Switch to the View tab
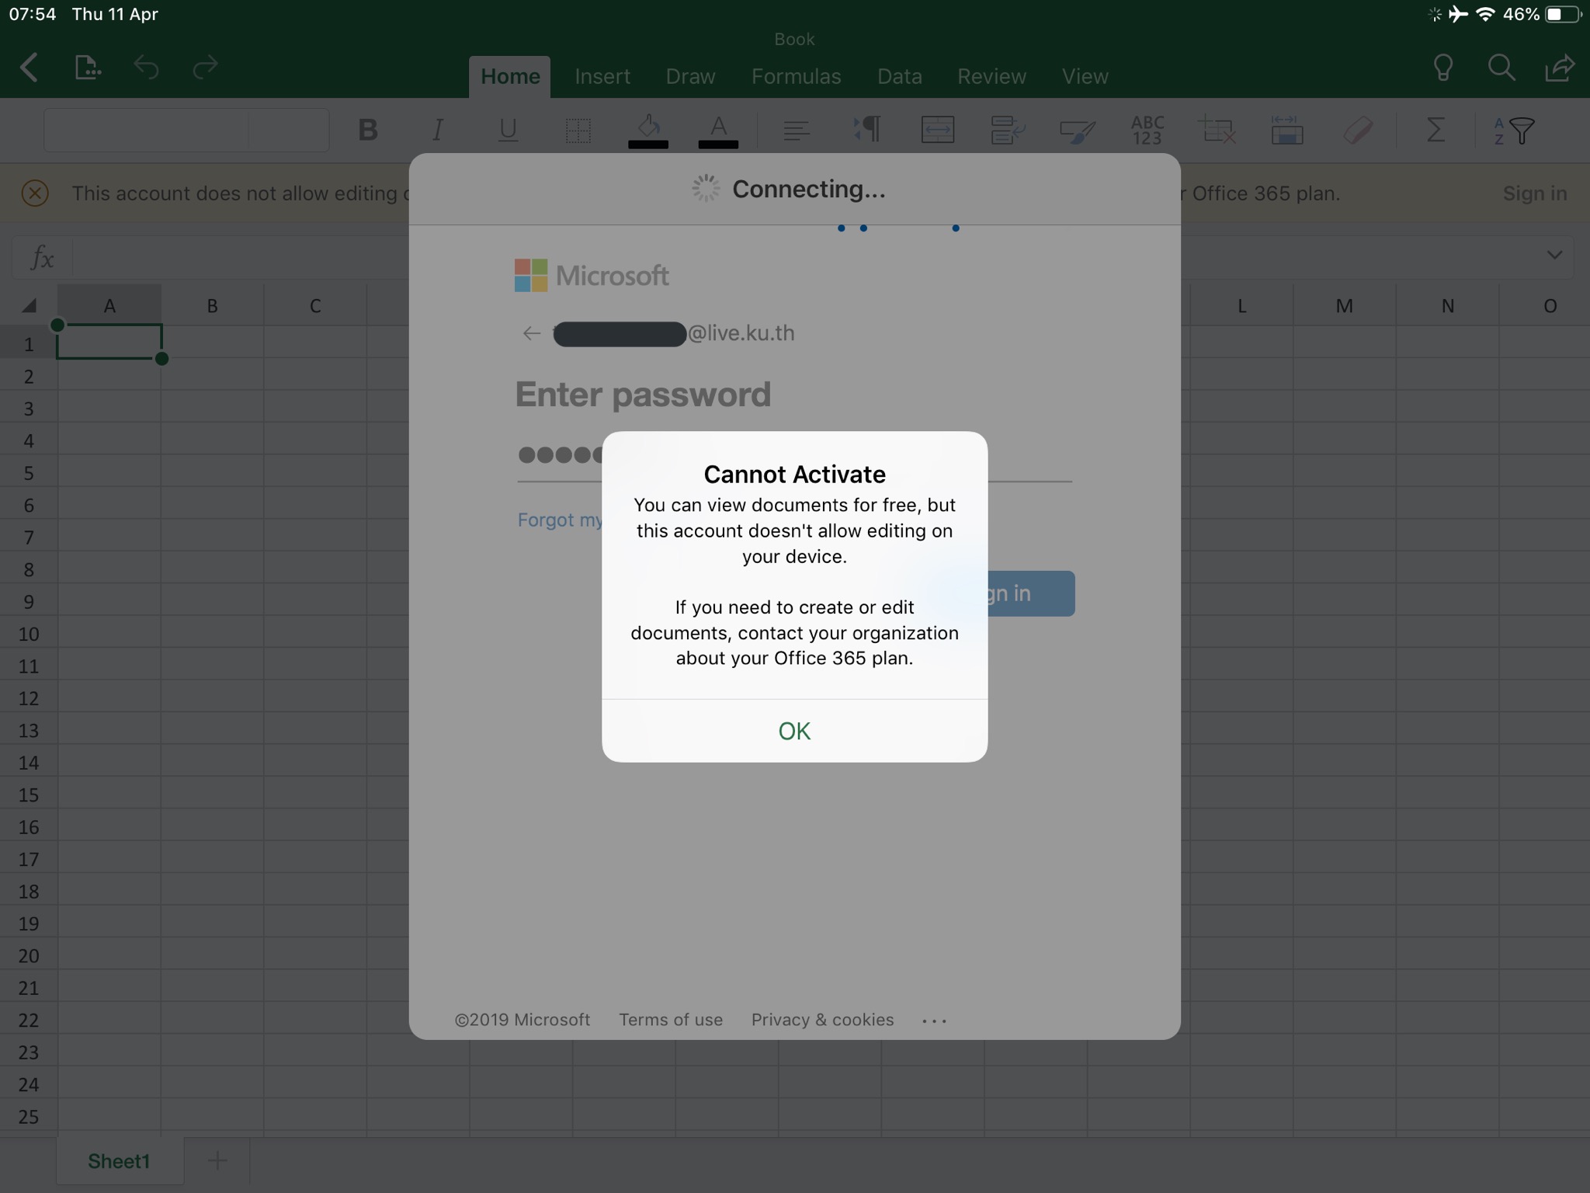The height and width of the screenshot is (1193, 1590). pos(1085,77)
